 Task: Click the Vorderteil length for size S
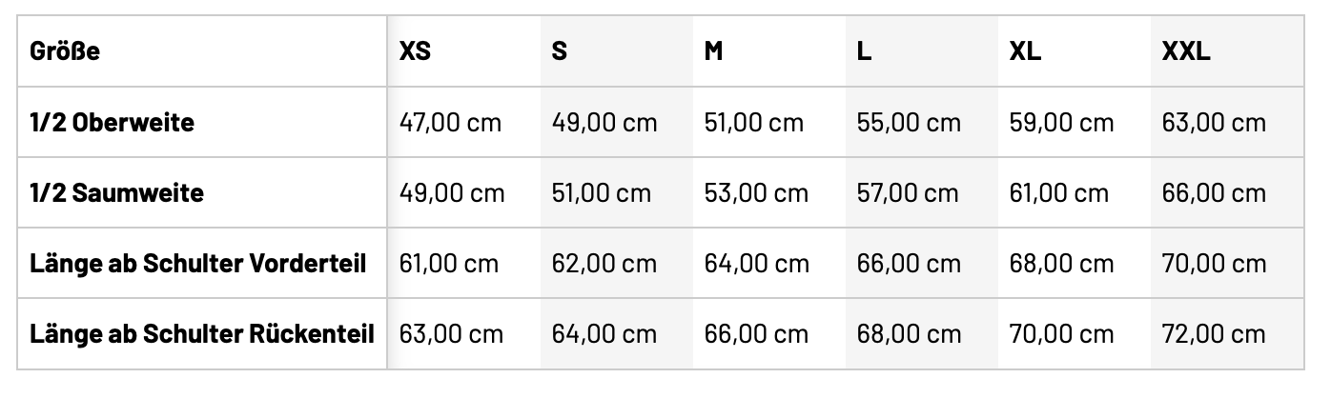[x=604, y=264]
